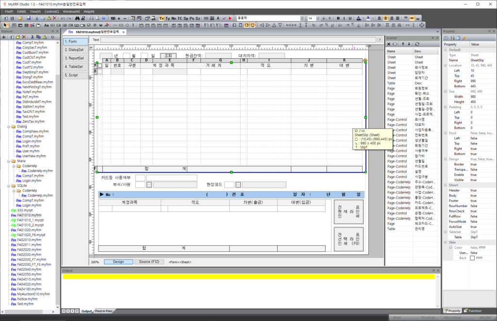Collapse the Dialog folder in Explorer
The width and height of the screenshot is (497, 321).
tap(9, 127)
